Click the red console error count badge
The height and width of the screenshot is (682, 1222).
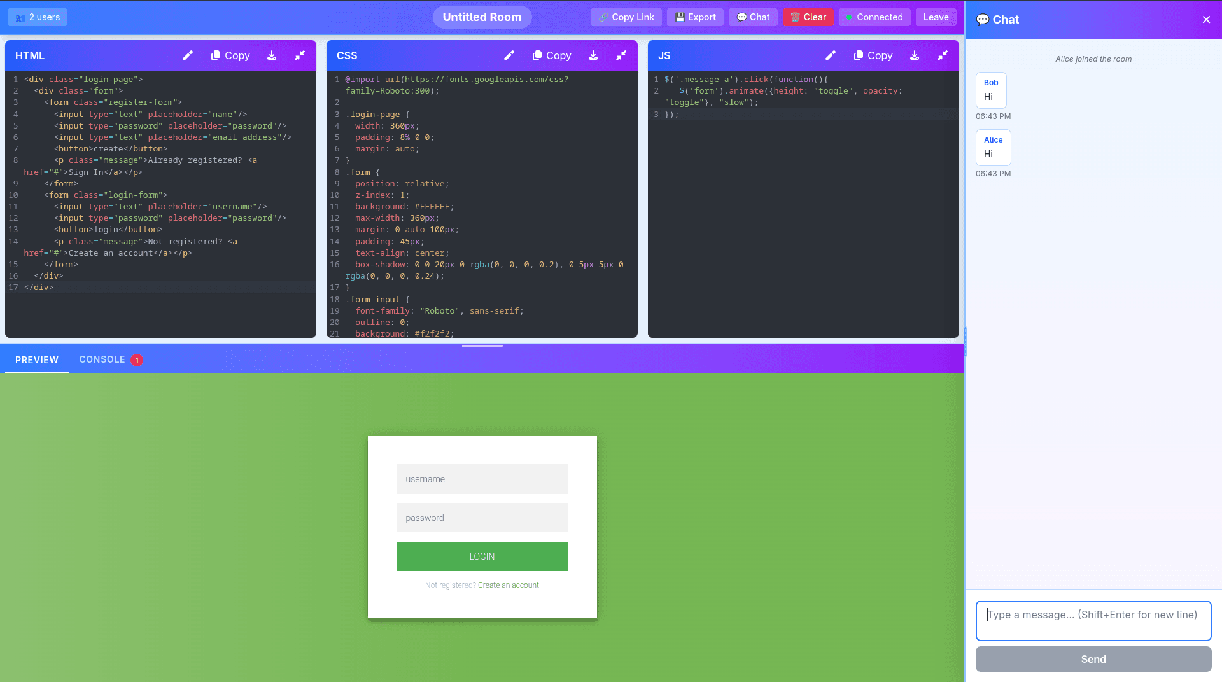(x=137, y=360)
